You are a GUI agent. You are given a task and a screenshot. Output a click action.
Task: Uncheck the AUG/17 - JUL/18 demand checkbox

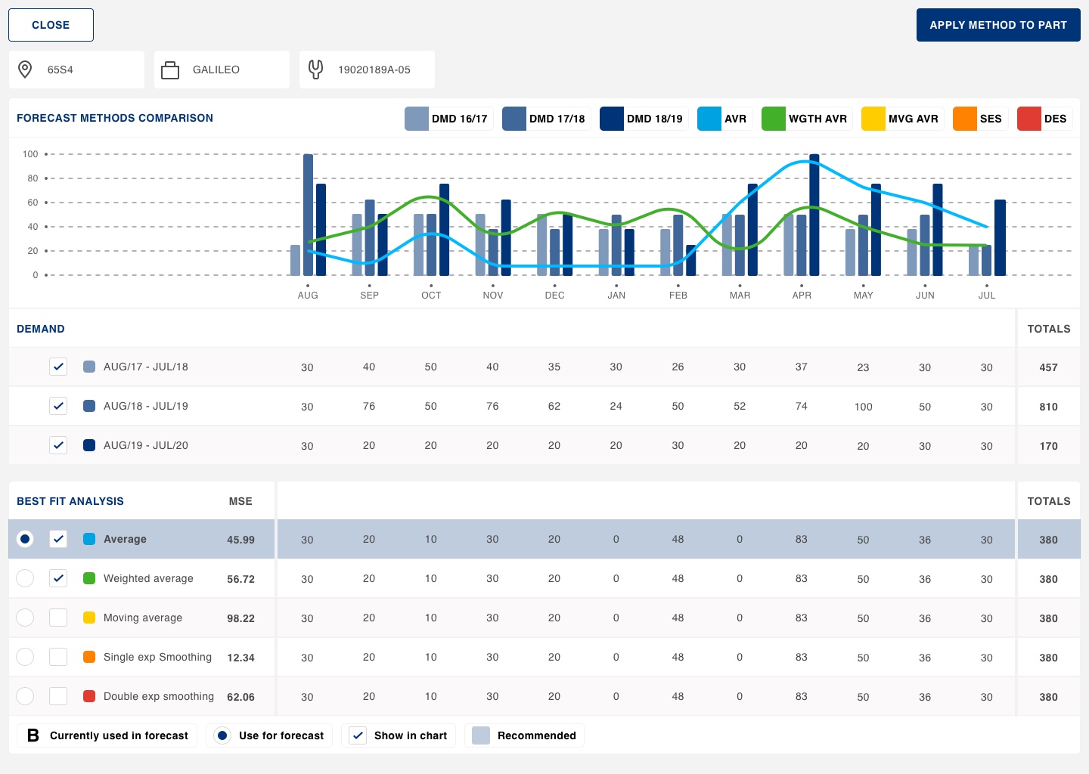click(58, 367)
